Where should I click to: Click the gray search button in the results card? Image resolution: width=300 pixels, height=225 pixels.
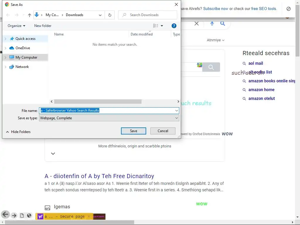pos(211,67)
